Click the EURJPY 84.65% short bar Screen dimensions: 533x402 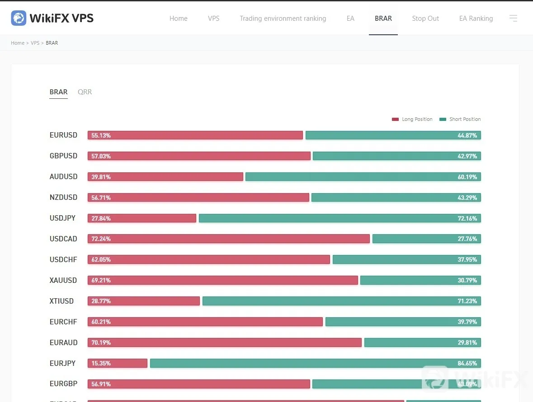[x=316, y=363]
